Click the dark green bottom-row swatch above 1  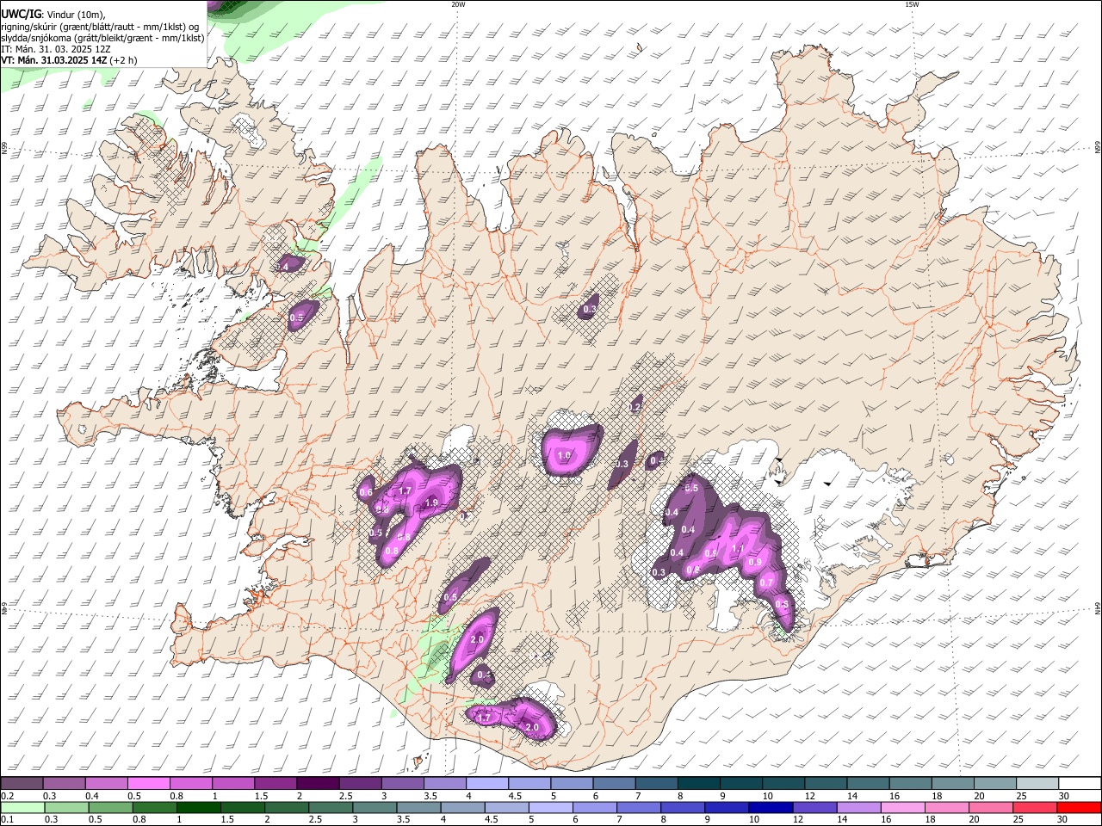[198, 808]
